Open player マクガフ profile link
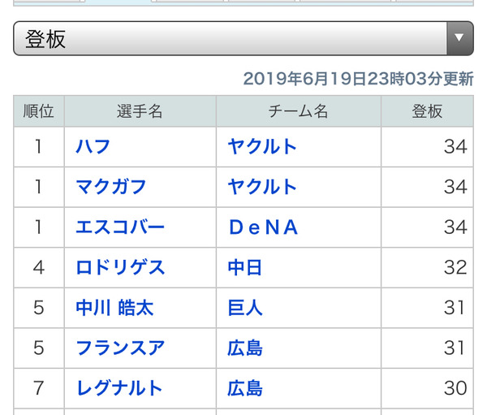 tap(111, 187)
